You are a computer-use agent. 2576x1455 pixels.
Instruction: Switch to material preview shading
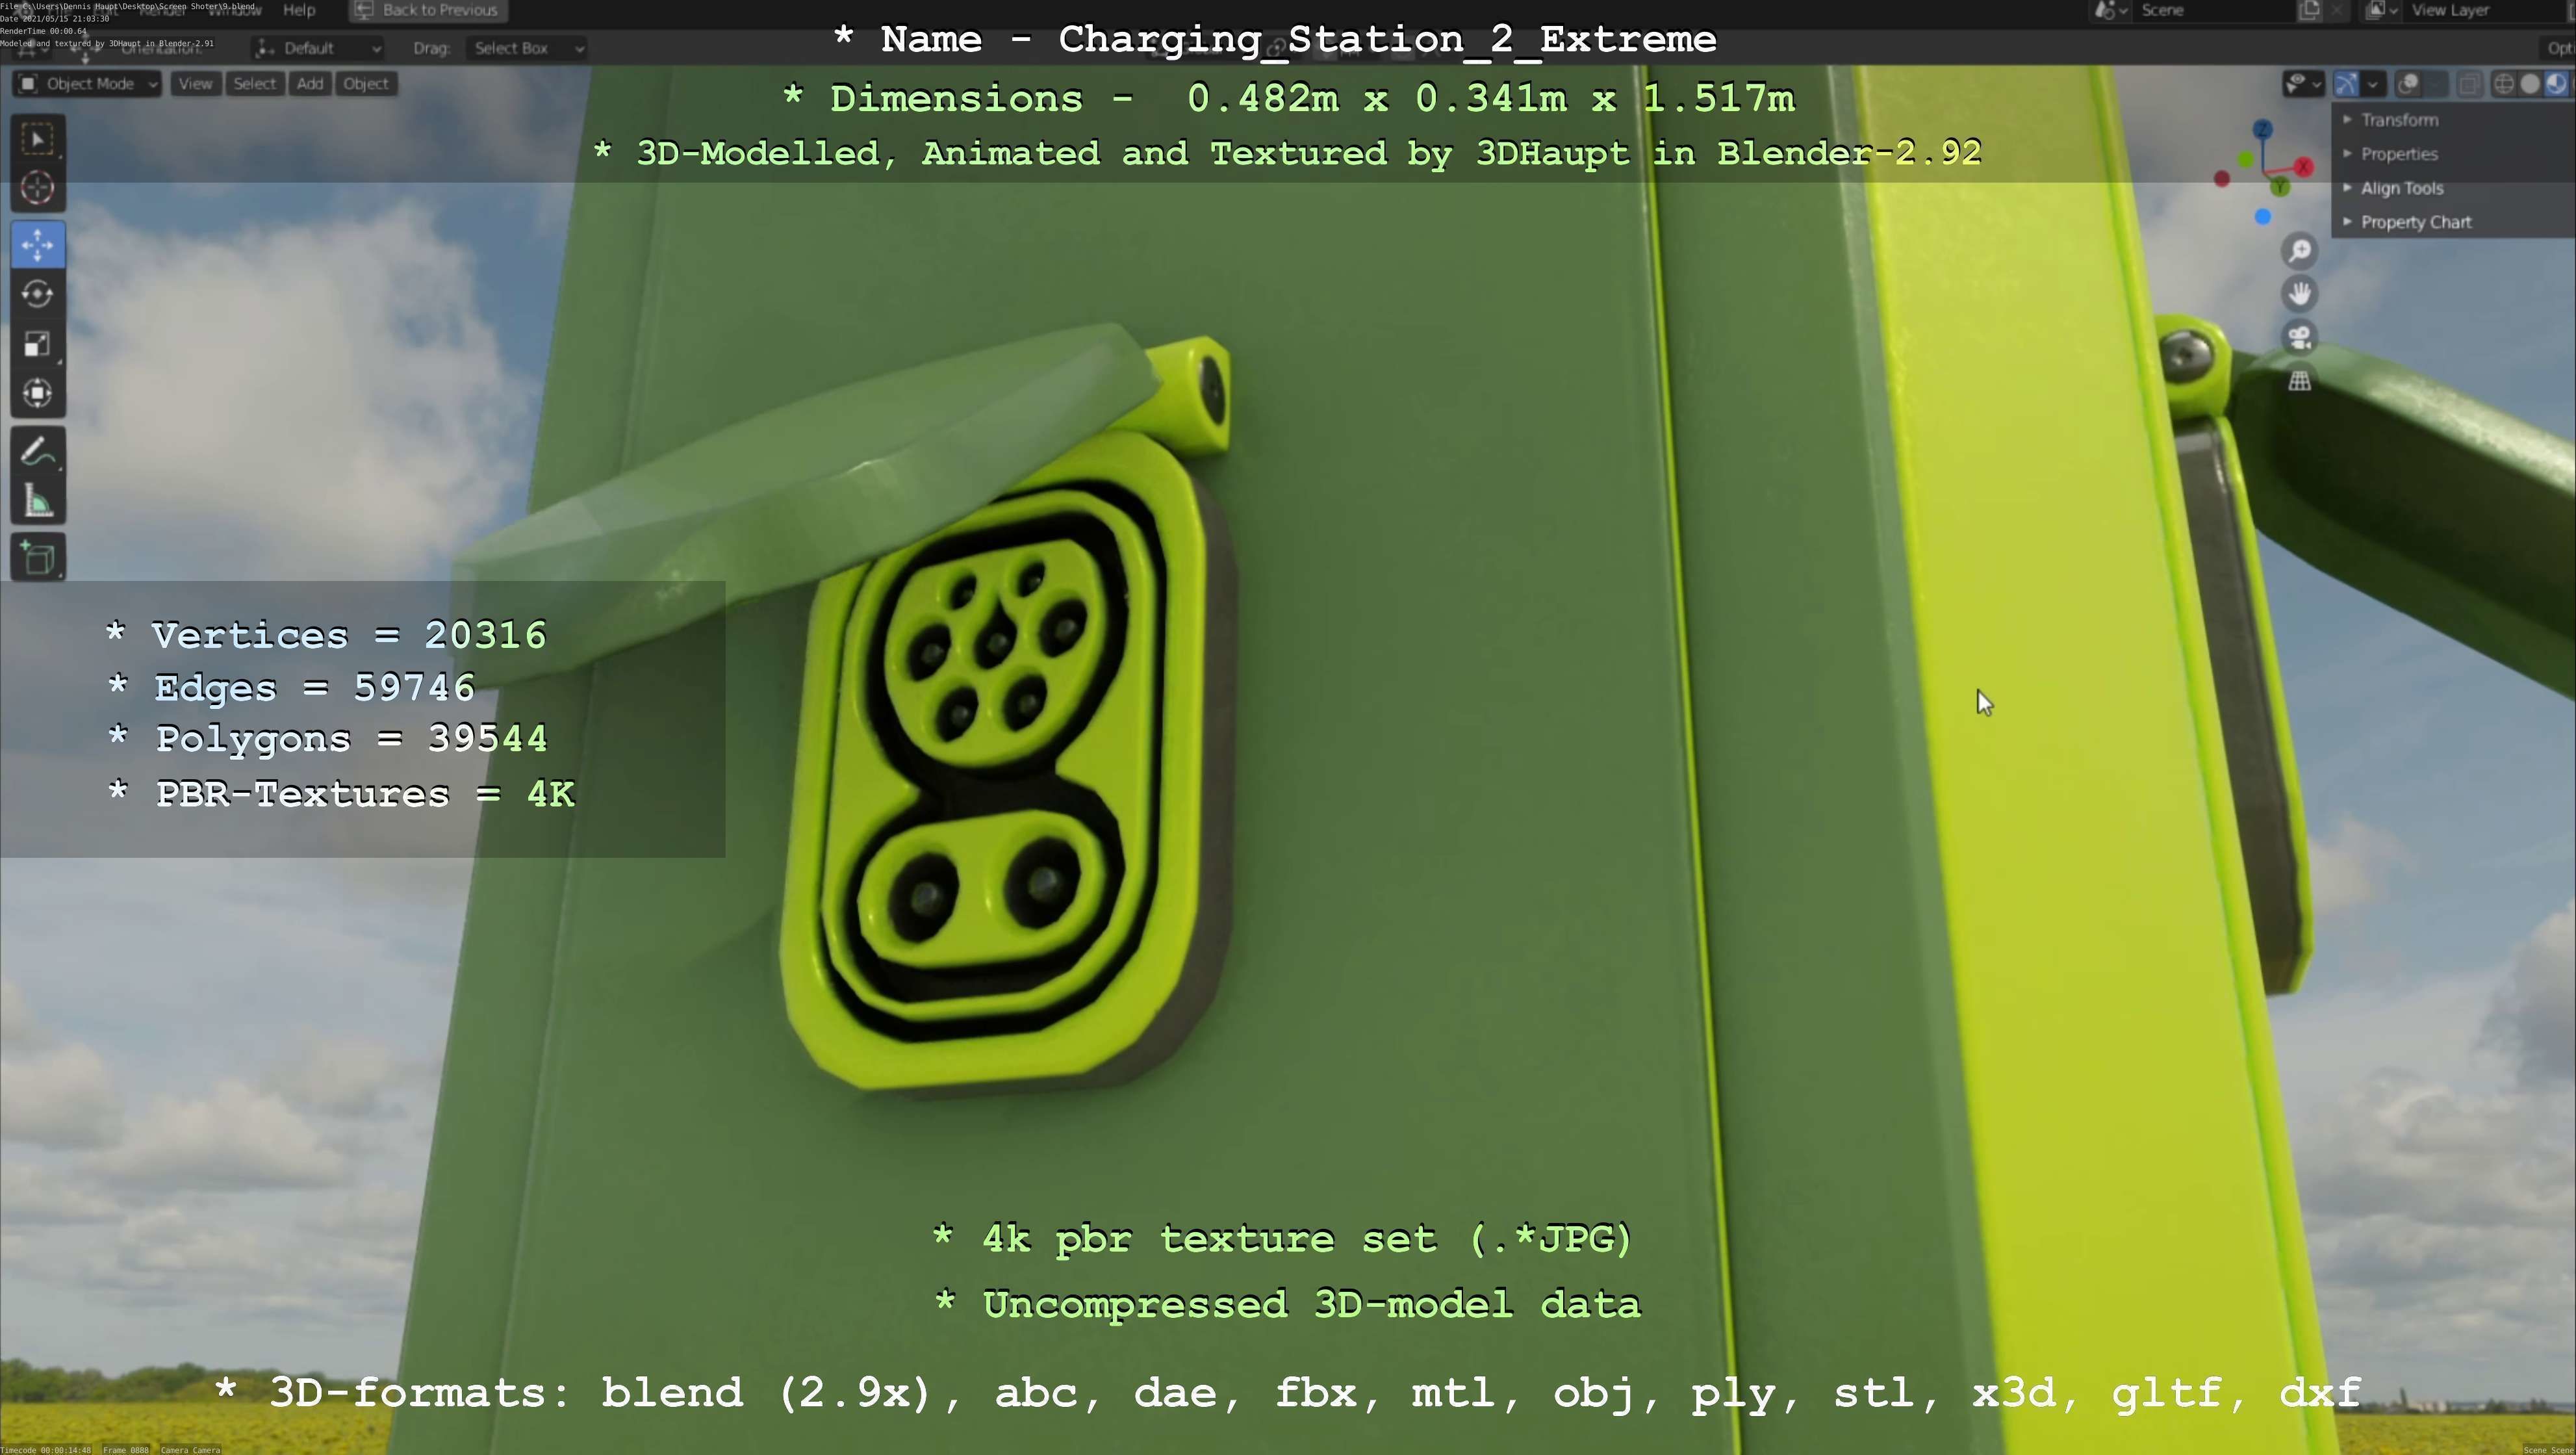[2556, 84]
